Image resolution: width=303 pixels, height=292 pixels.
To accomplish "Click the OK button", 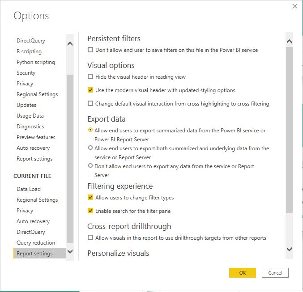I will [x=243, y=273].
